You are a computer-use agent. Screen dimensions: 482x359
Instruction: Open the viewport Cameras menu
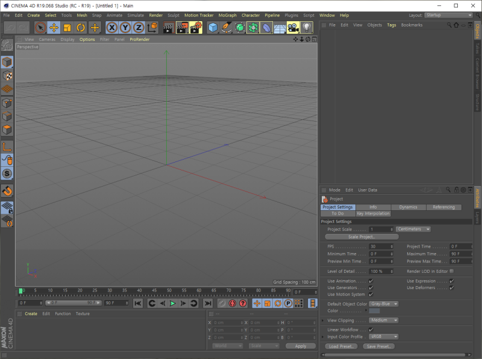point(47,39)
